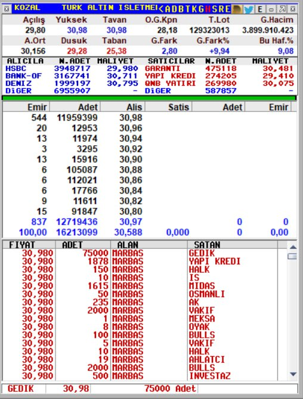
Task: Click bid price 30,80 row
Action: pyautogui.click(x=131, y=212)
